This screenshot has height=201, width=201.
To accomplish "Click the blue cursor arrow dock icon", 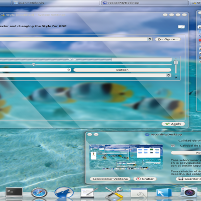I will click(164, 192).
